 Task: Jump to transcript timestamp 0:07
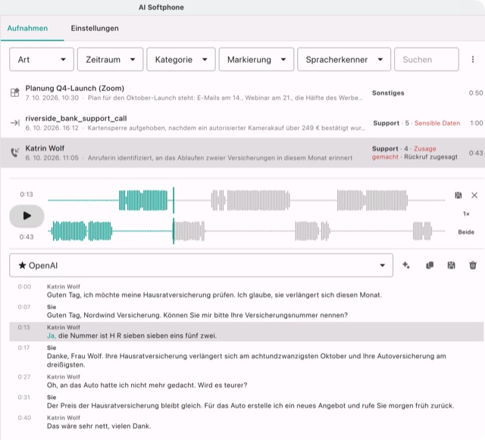pyautogui.click(x=24, y=307)
